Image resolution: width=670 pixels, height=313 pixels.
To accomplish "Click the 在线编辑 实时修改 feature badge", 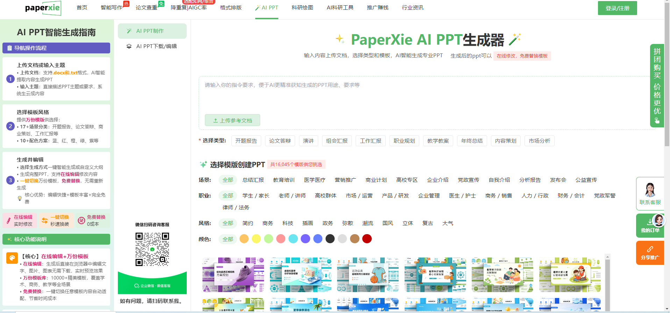I will coord(20,221).
